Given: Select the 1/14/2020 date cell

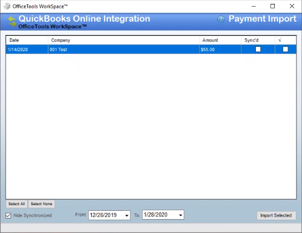Looking at the screenshot, I should [27, 49].
